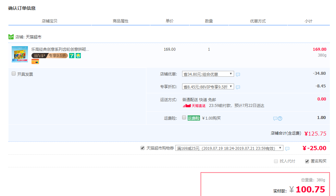Image resolution: width=336 pixels, height=196 pixels.
Task: Open the 满169减25元 coupon dropdown
Action: click(229, 148)
